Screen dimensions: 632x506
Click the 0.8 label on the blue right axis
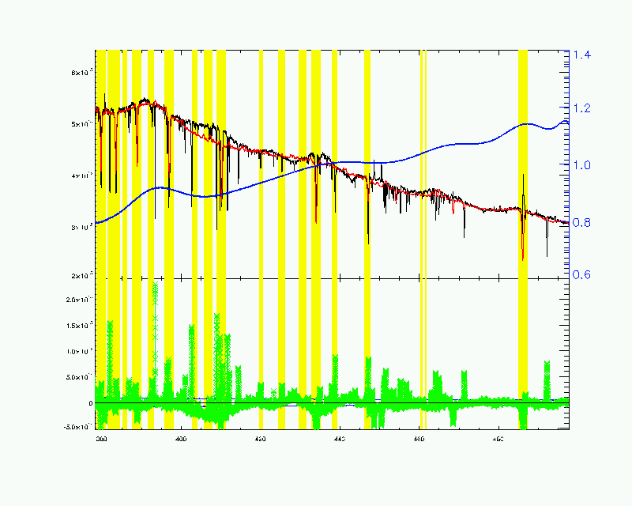581,222
